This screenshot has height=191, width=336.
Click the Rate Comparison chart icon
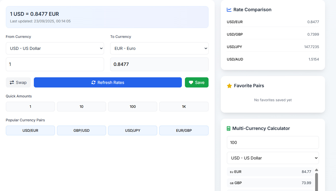[229, 10]
